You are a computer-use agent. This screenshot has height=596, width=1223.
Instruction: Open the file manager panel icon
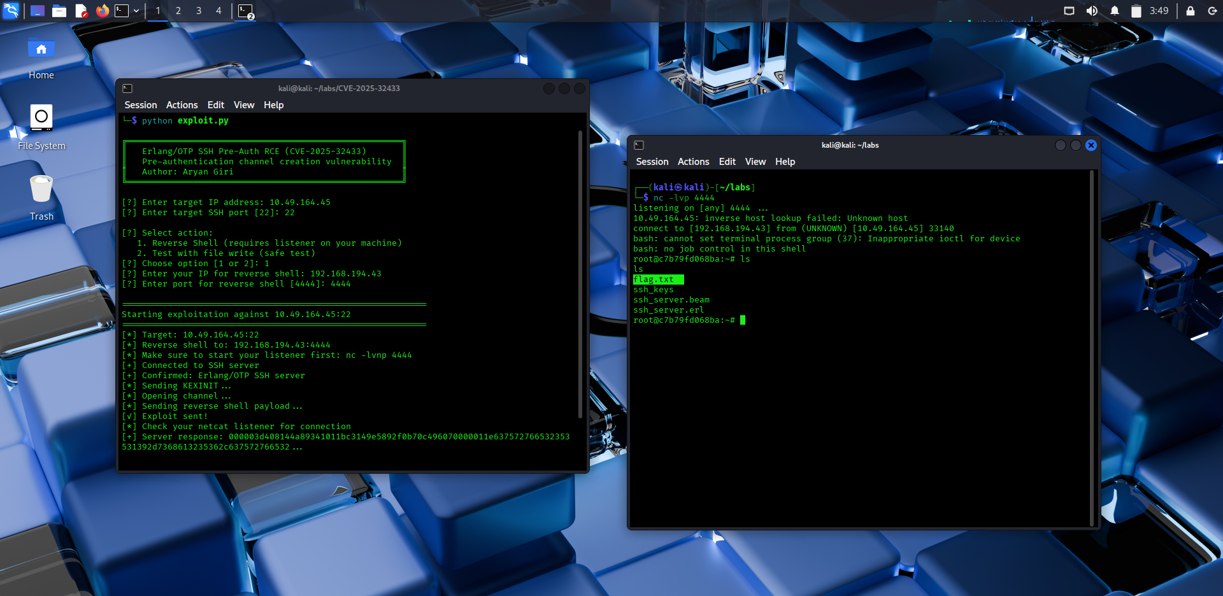(x=59, y=11)
